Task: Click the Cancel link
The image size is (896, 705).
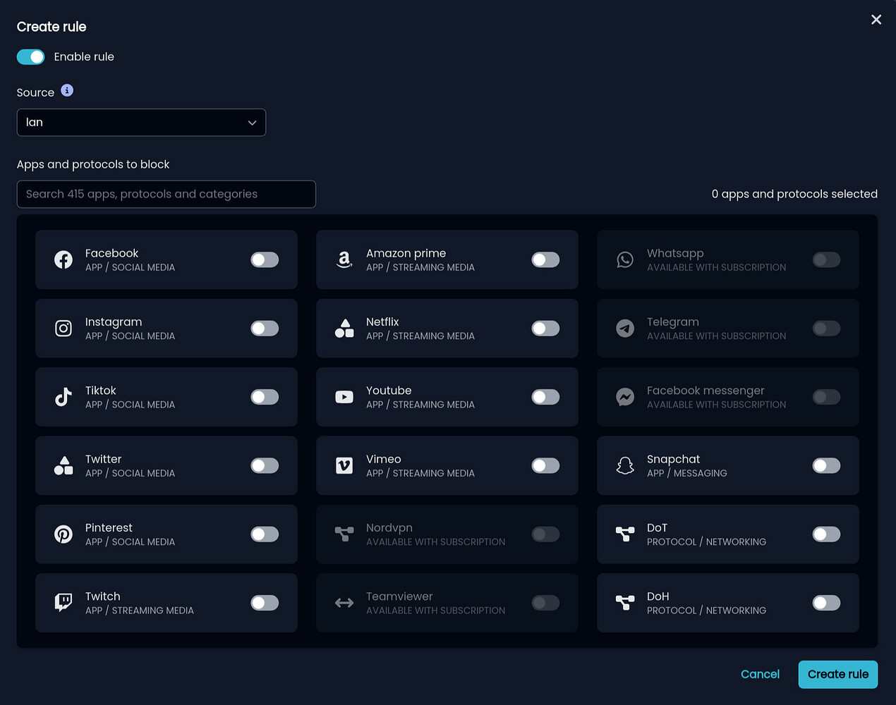Action: [x=760, y=674]
